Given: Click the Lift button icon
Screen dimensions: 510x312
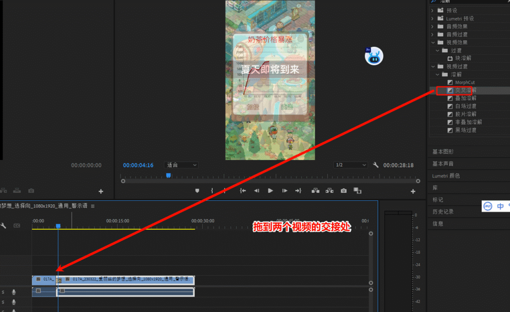Looking at the screenshot, I should click(315, 190).
